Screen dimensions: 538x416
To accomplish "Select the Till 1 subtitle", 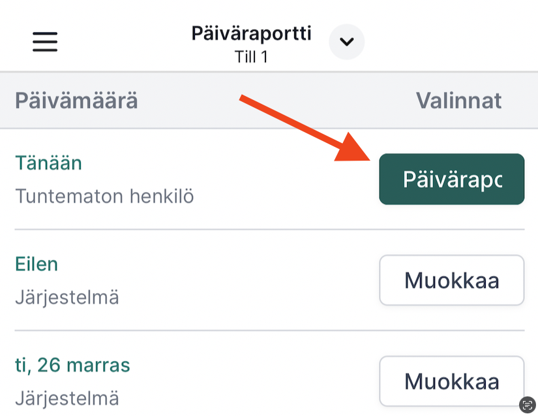I will click(x=251, y=57).
